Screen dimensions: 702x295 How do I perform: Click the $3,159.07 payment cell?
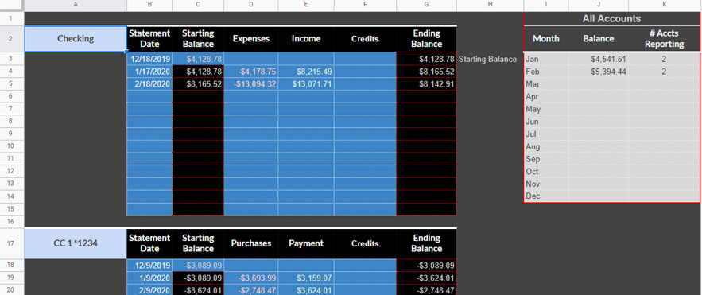(306, 278)
